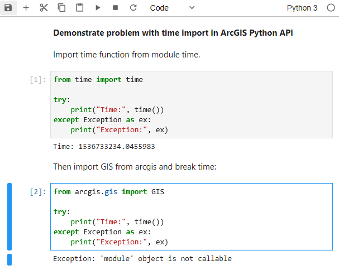Interrupt the kernel with the stop icon
This screenshot has height=270, width=339.
(116, 8)
